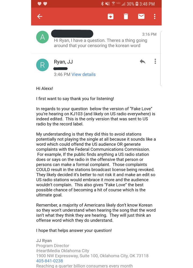Screen dimensions: 193x268
Task: Tap the green A sender avatar
Action: click(42, 37)
